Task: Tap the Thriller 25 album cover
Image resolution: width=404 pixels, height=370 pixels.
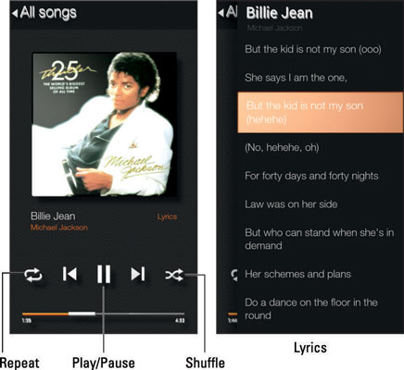Action: pyautogui.click(x=105, y=124)
